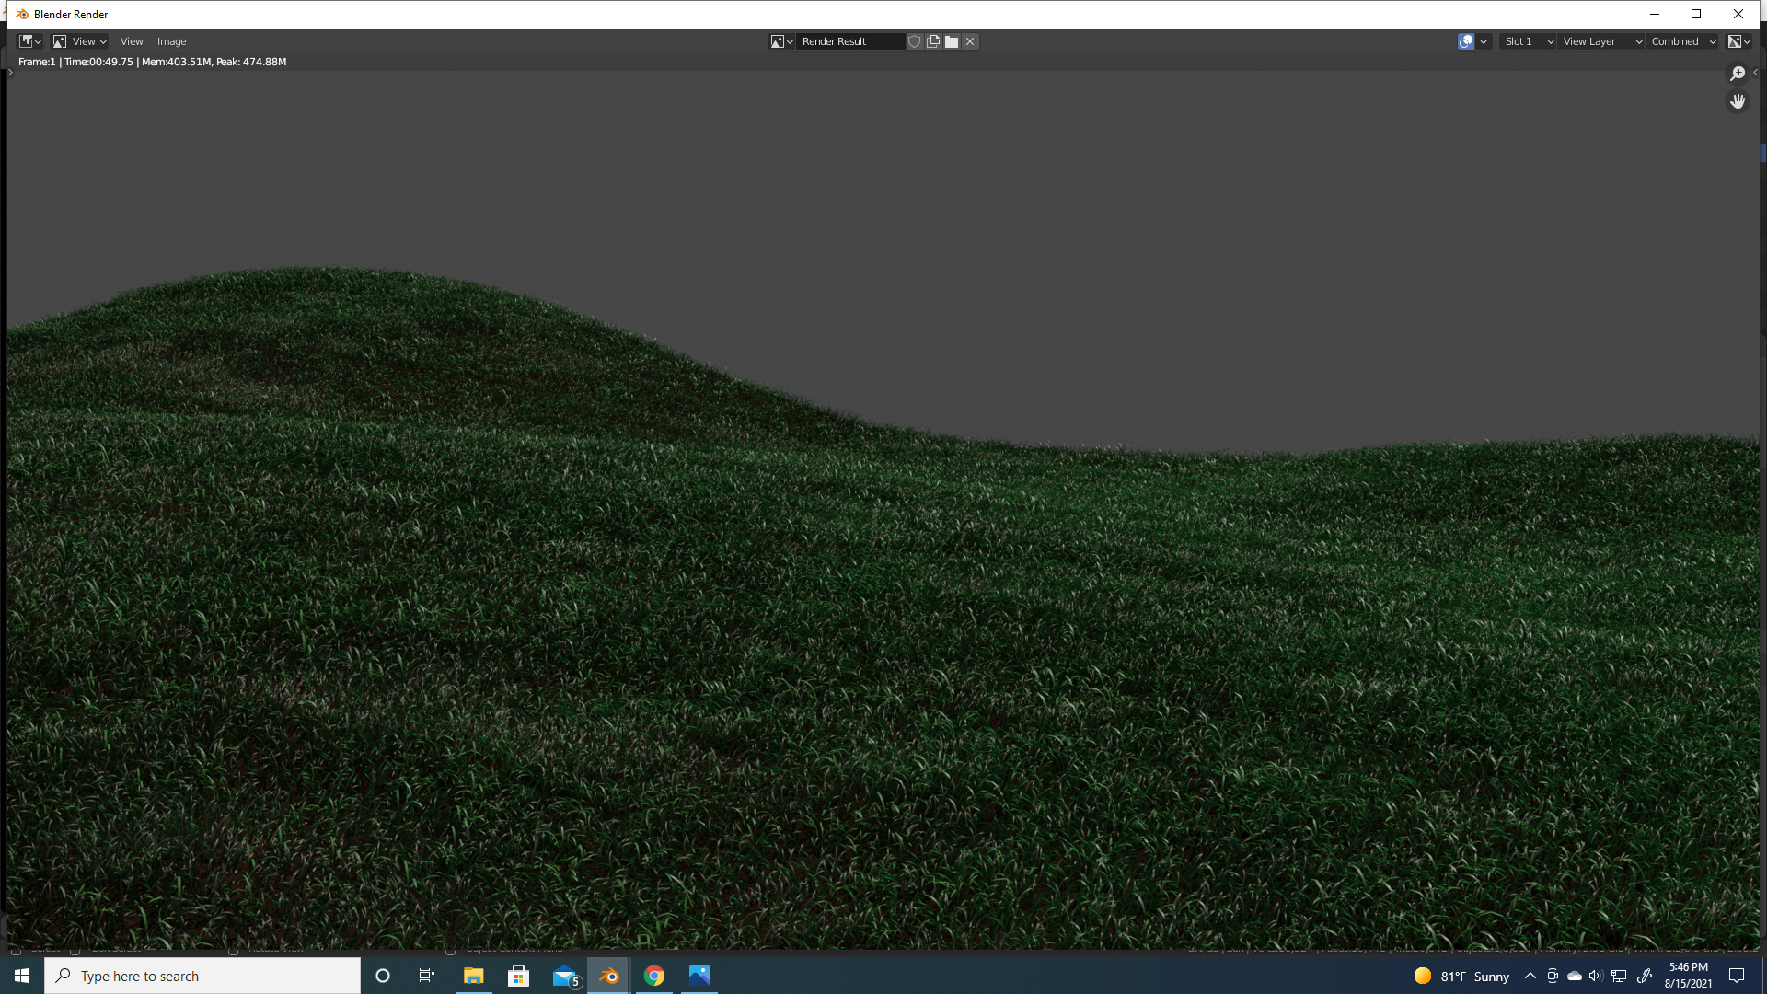Click the new image copy icon

933,41
